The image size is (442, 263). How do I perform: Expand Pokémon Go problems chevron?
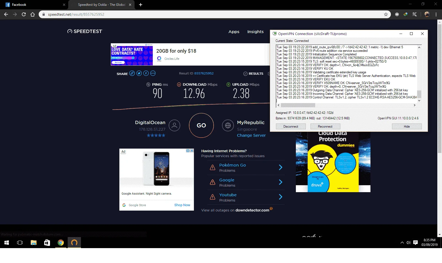point(280,167)
